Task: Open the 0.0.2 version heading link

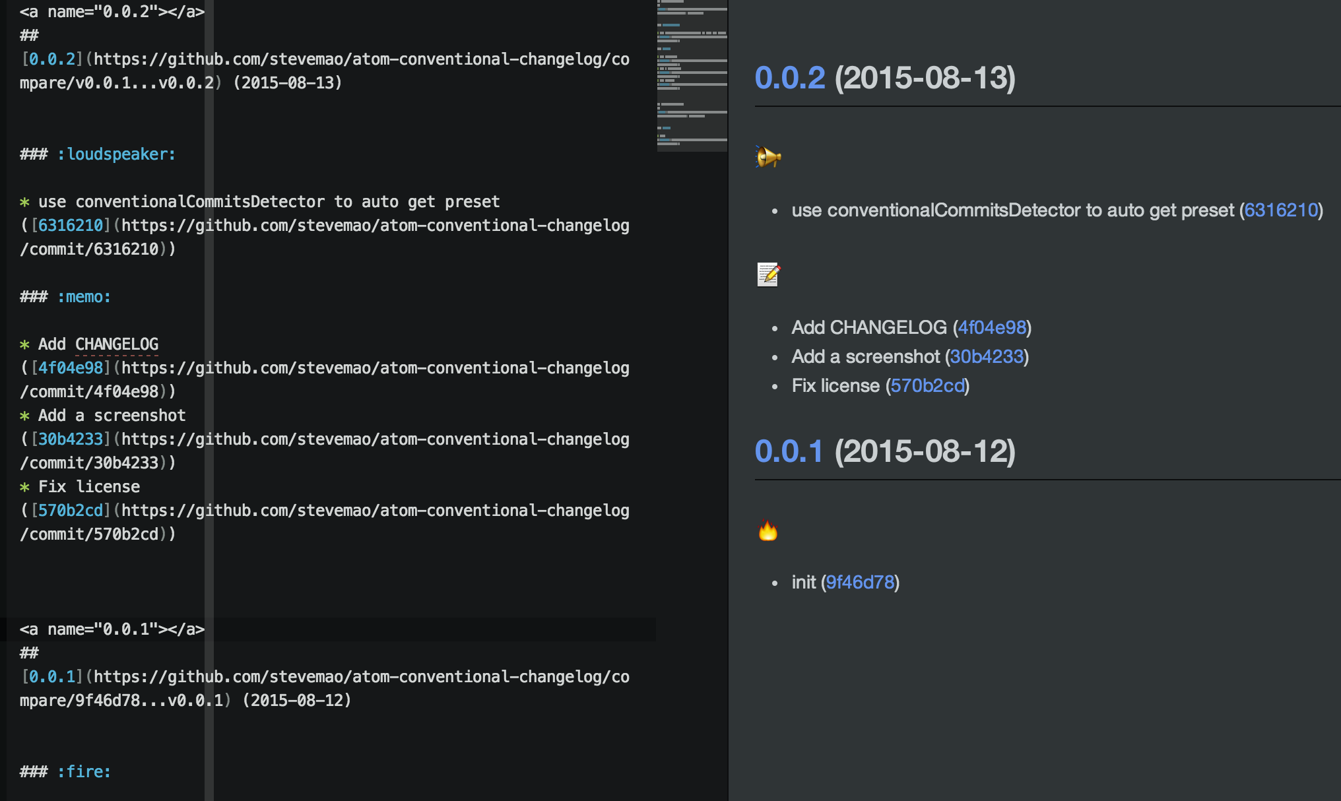Action: point(789,78)
